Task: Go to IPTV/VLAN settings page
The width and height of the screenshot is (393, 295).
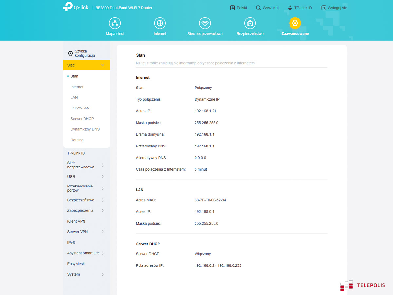Action: (80, 108)
